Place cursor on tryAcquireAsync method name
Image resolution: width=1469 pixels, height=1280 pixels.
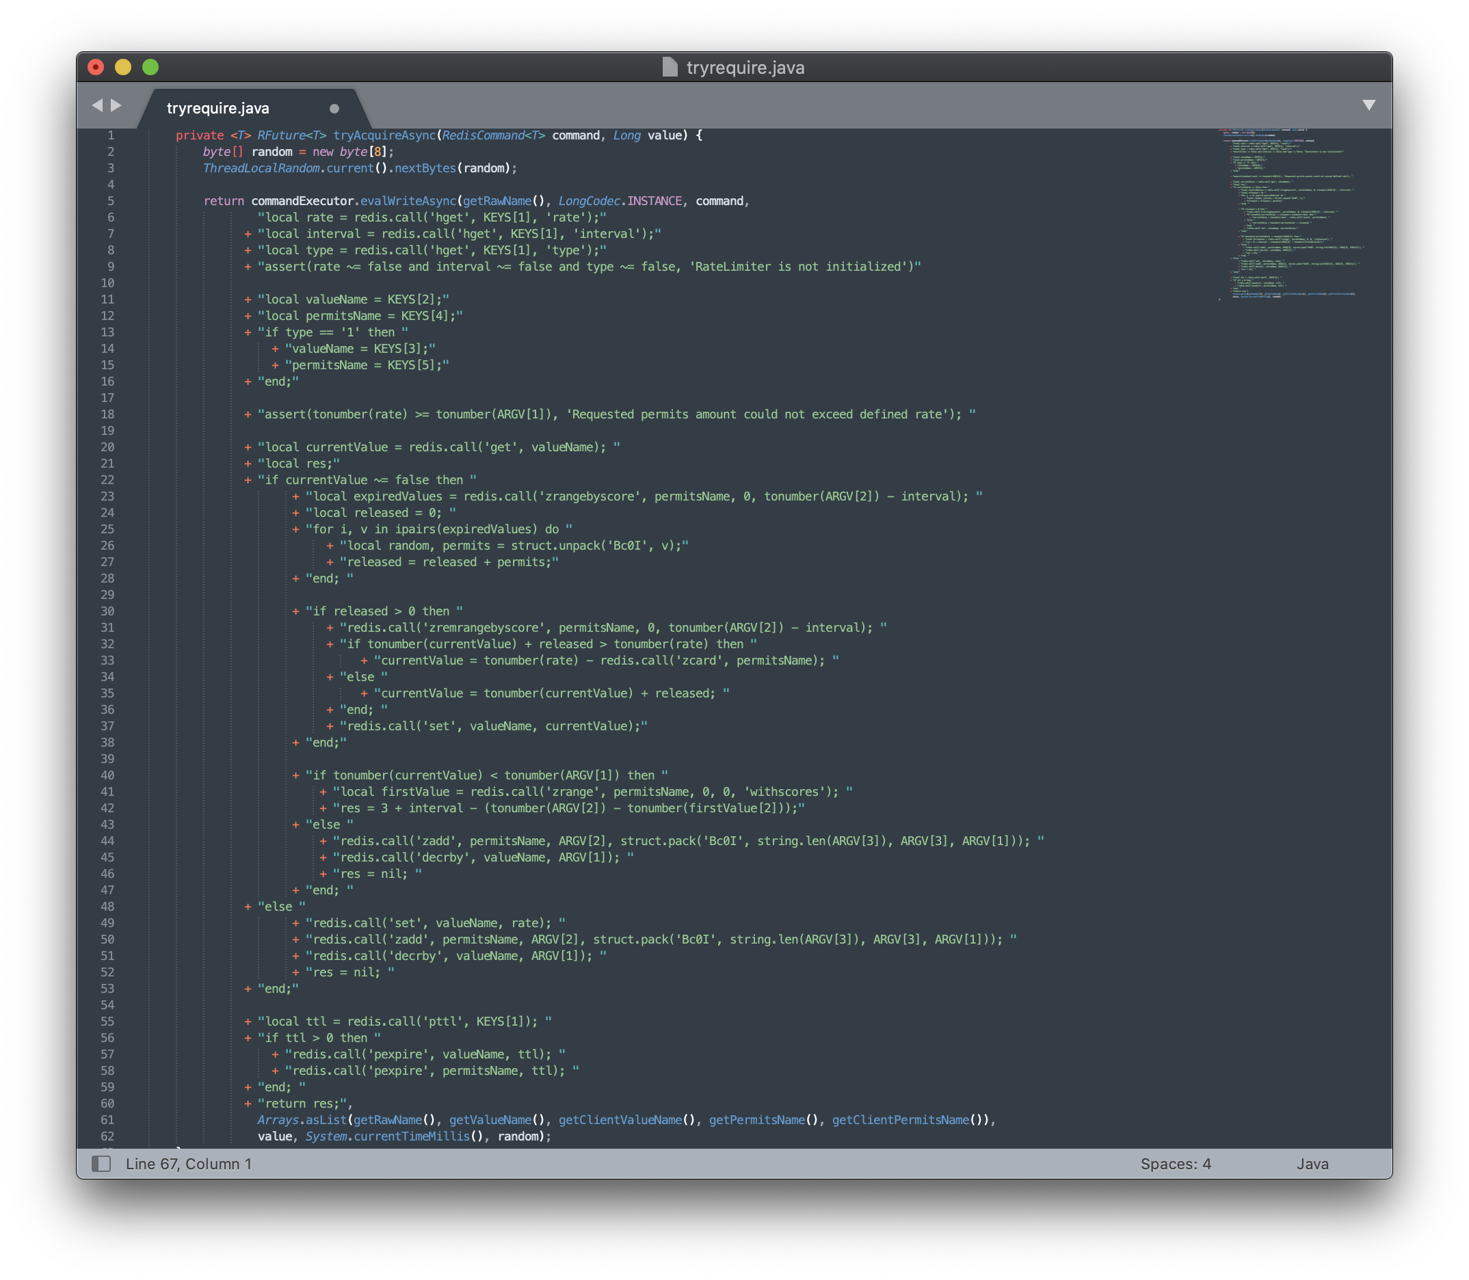(384, 135)
